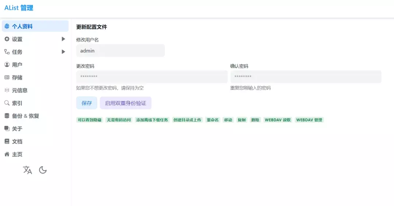This screenshot has width=394, height=206.
Task: Click the 无需密码访问 permission tag
Action: [x=119, y=120]
